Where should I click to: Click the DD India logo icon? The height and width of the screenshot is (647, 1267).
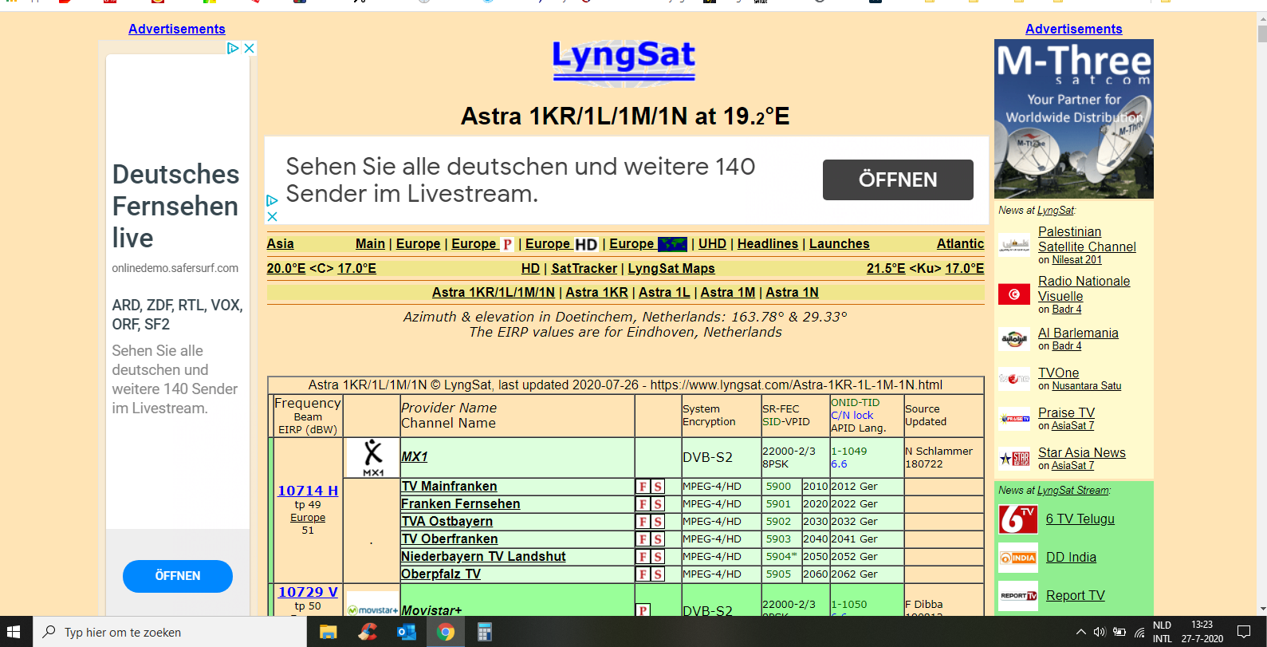pos(1017,558)
